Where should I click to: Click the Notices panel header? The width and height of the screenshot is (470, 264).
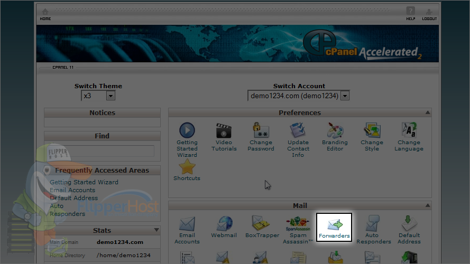point(102,113)
